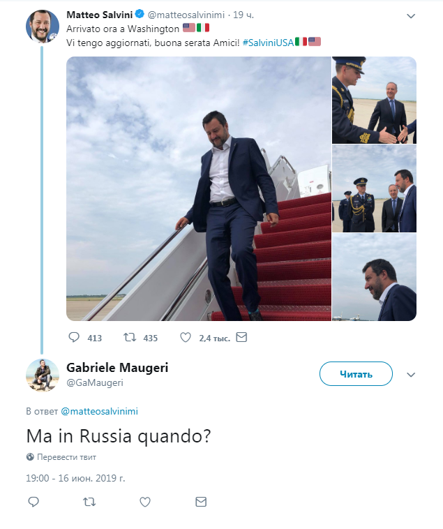The width and height of the screenshot is (443, 529).
Task: Follow Gabriele Maugeri with the Читать button
Action: tap(356, 374)
